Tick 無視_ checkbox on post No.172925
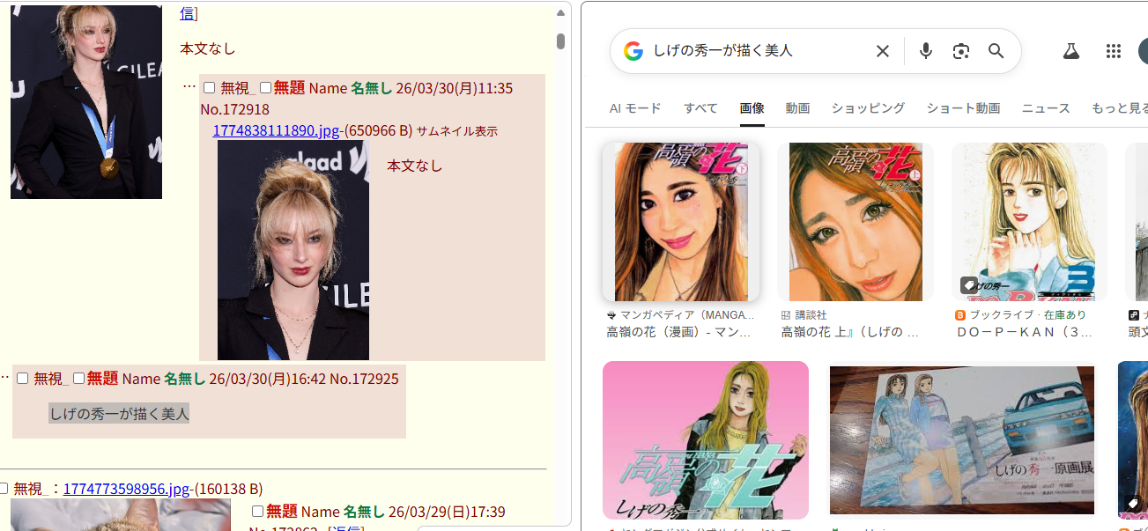The image size is (1148, 531). [23, 379]
